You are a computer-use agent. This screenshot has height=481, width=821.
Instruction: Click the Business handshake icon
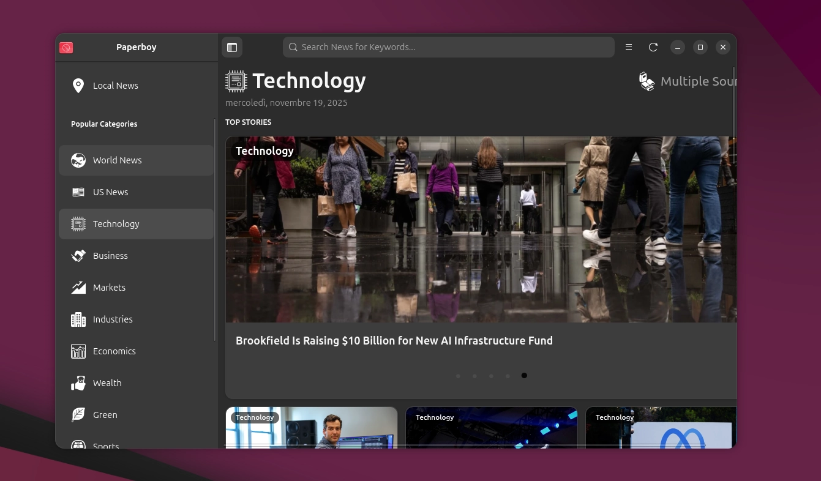(x=78, y=256)
